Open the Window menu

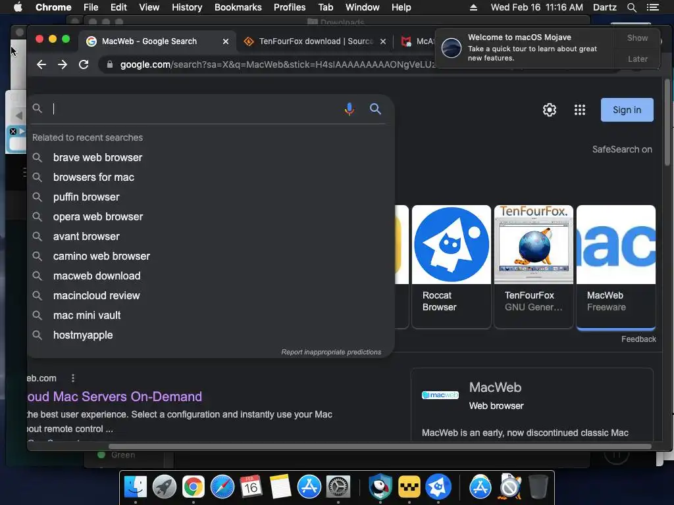pyautogui.click(x=363, y=7)
